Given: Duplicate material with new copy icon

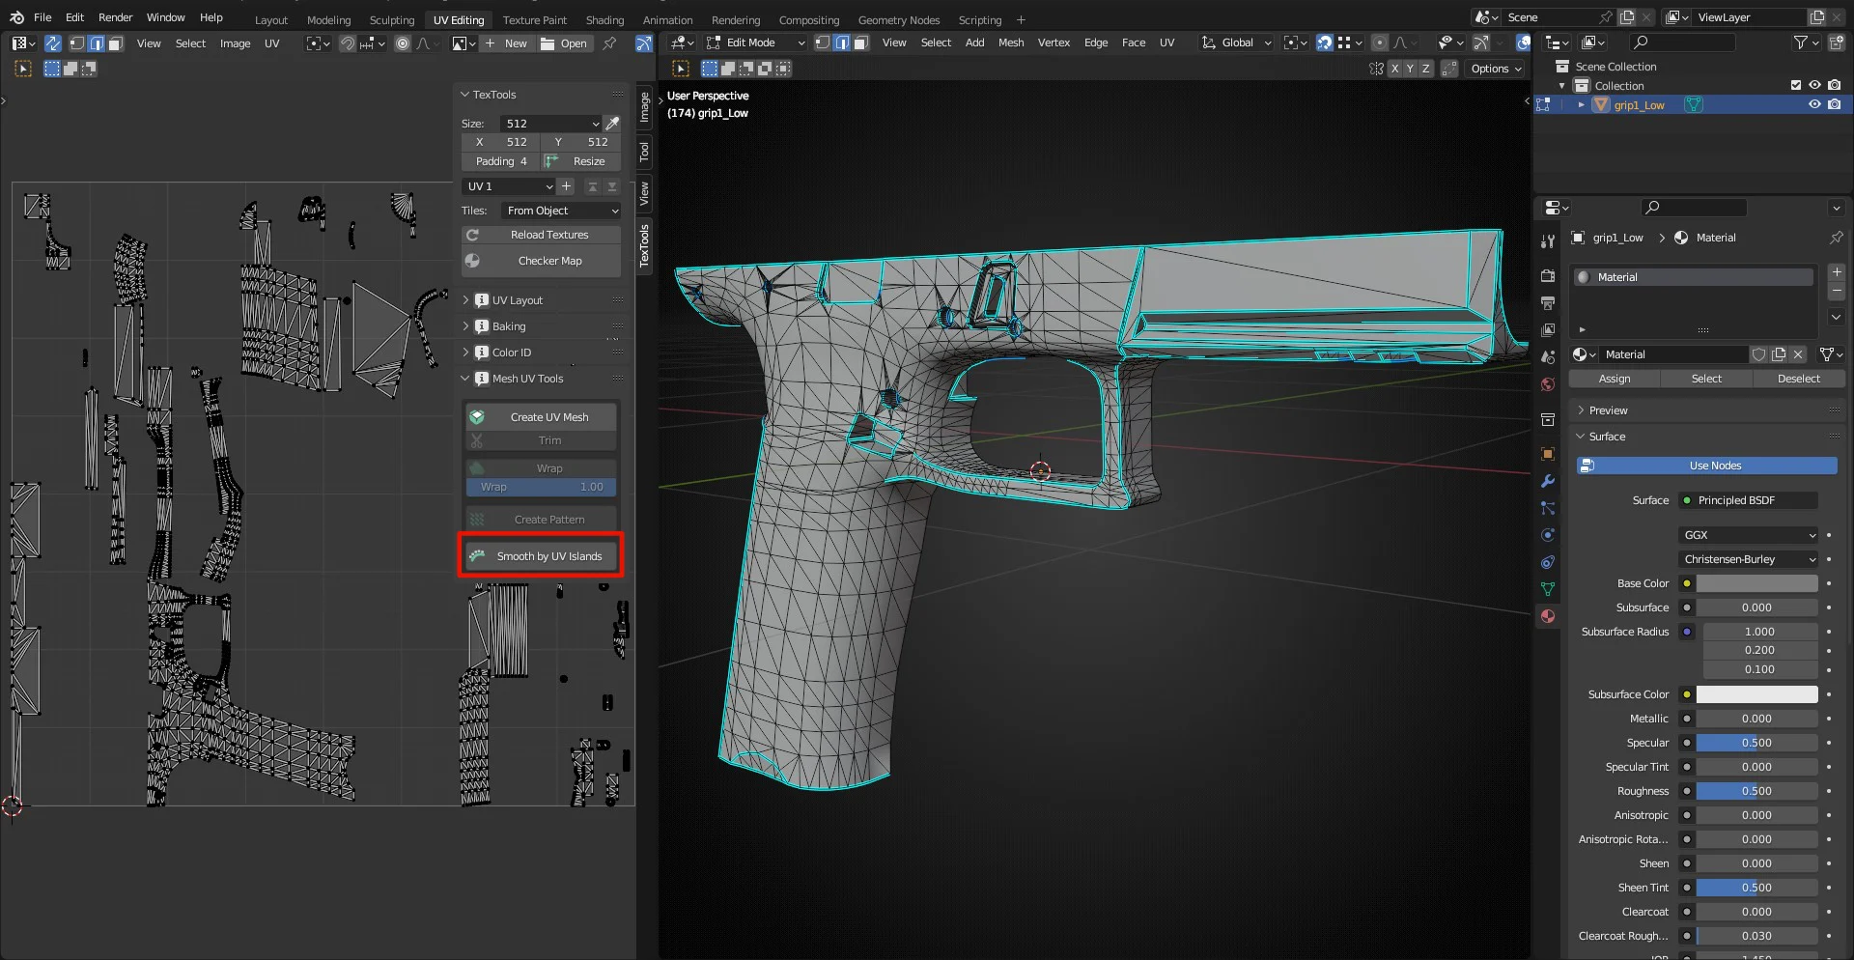Looking at the screenshot, I should 1779,354.
